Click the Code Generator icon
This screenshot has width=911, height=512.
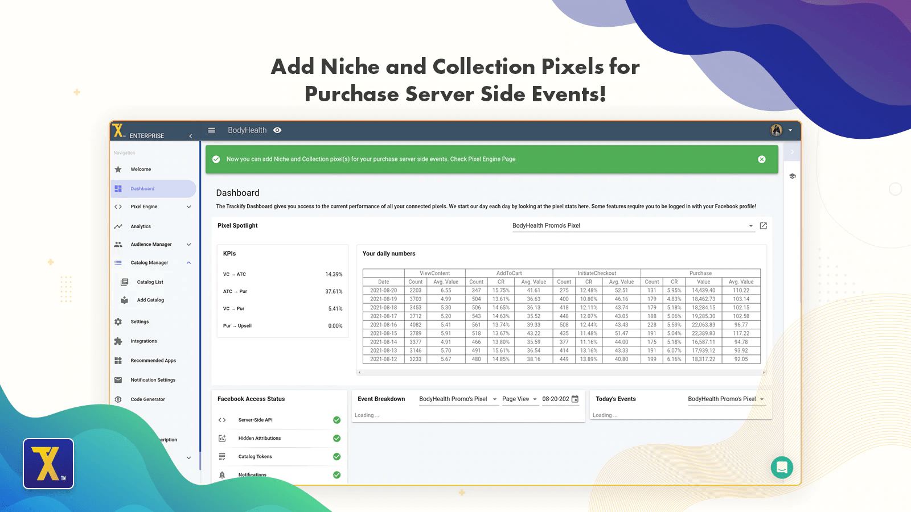pyautogui.click(x=118, y=399)
